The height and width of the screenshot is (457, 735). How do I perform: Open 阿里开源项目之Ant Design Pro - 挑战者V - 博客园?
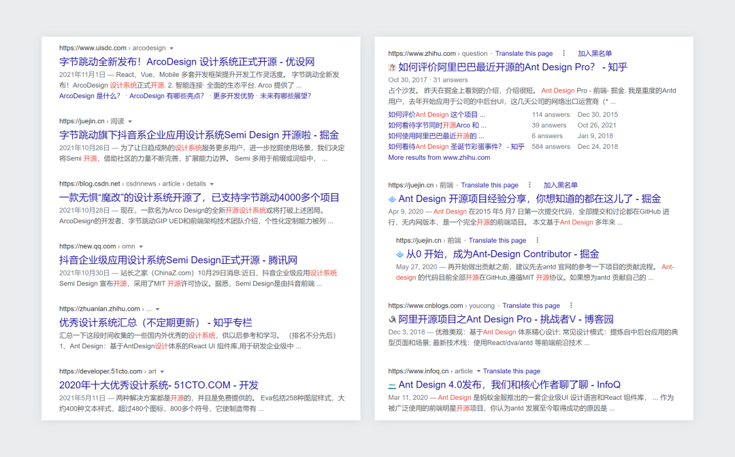[506, 319]
